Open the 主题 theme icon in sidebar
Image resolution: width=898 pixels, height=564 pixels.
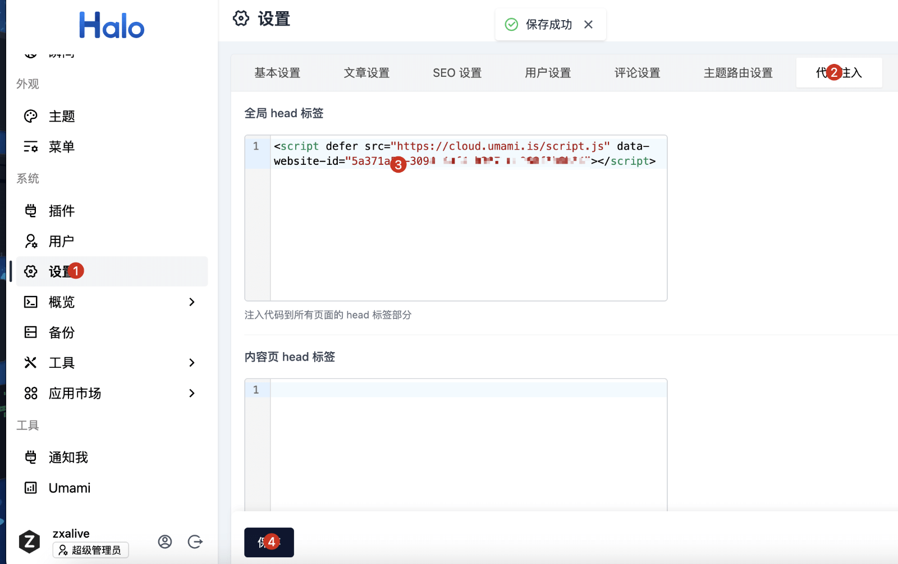tap(31, 116)
